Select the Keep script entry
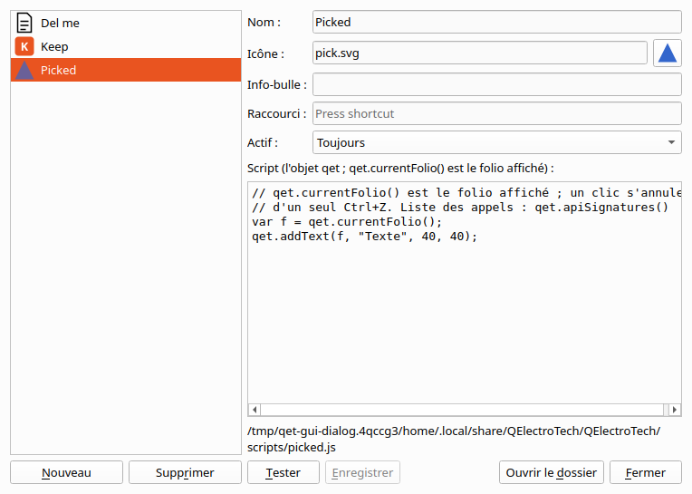The height and width of the screenshot is (494, 692). click(126, 46)
